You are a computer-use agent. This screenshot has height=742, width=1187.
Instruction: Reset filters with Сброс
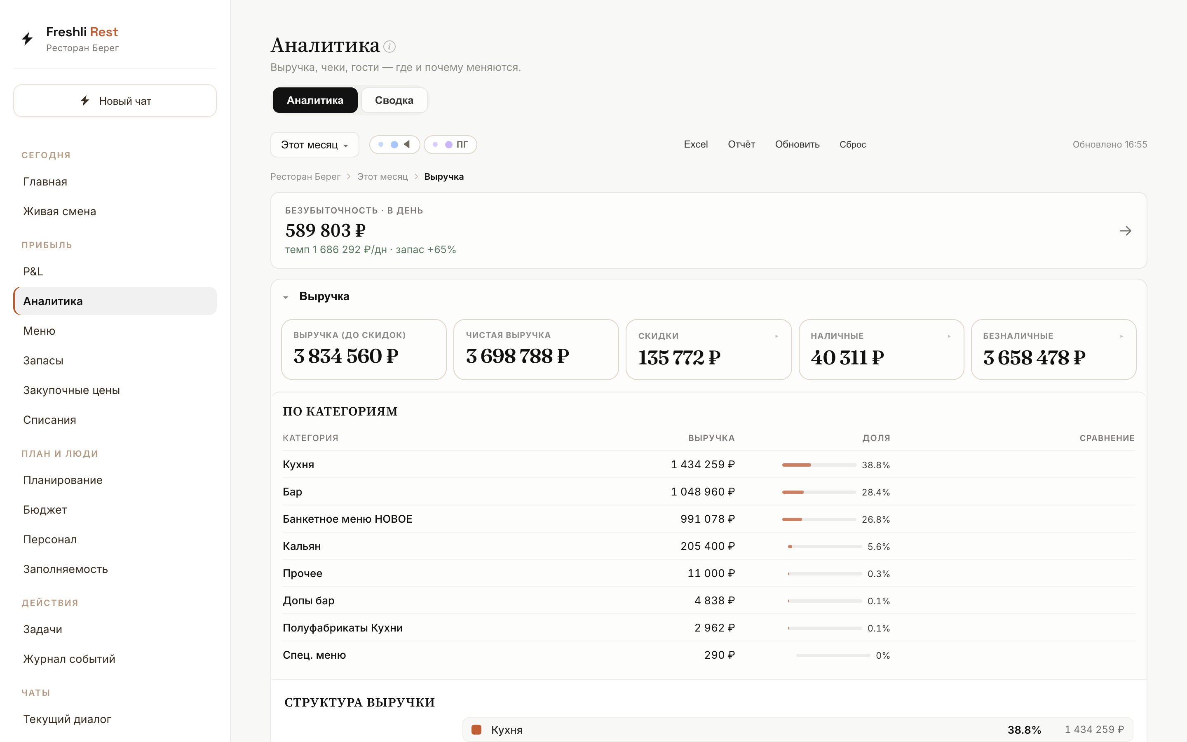click(x=852, y=144)
